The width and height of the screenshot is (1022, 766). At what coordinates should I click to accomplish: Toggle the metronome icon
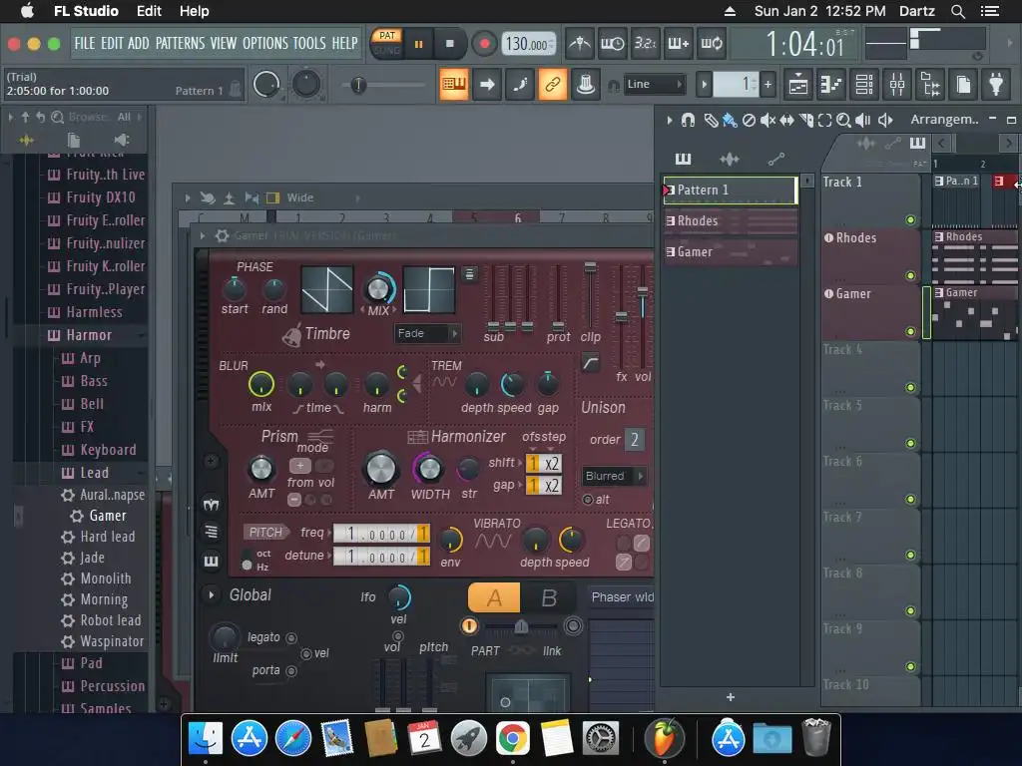(x=579, y=44)
